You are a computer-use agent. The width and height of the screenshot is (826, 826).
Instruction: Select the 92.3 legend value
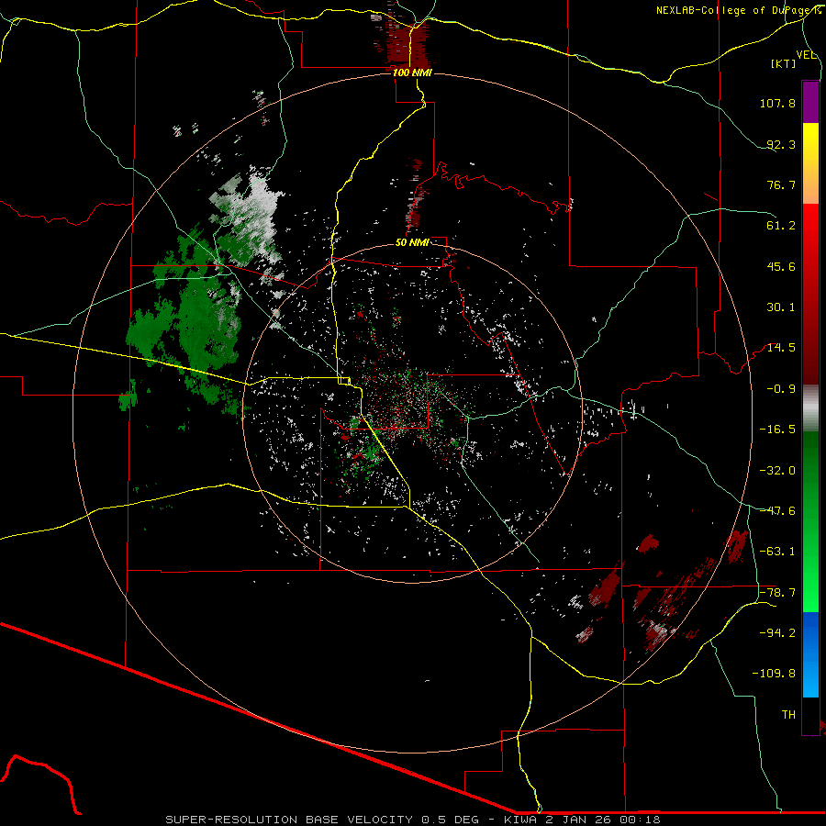tap(781, 144)
